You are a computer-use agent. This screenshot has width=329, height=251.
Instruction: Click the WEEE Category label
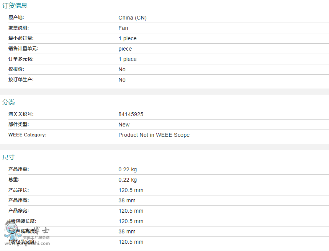[x=27, y=135]
